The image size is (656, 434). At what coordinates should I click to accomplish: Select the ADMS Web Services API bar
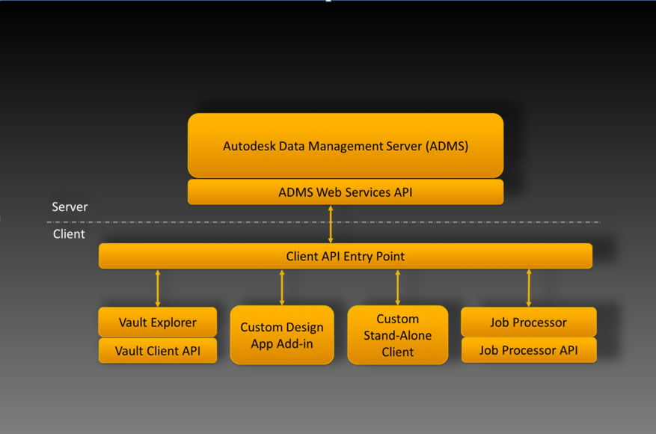click(345, 192)
